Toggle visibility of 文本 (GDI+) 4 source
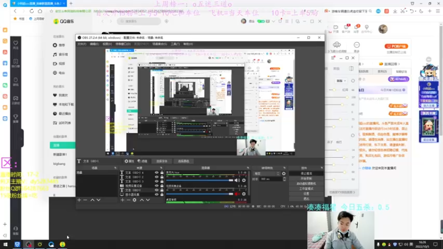Screen dimensions: 443x249 point(157,173)
